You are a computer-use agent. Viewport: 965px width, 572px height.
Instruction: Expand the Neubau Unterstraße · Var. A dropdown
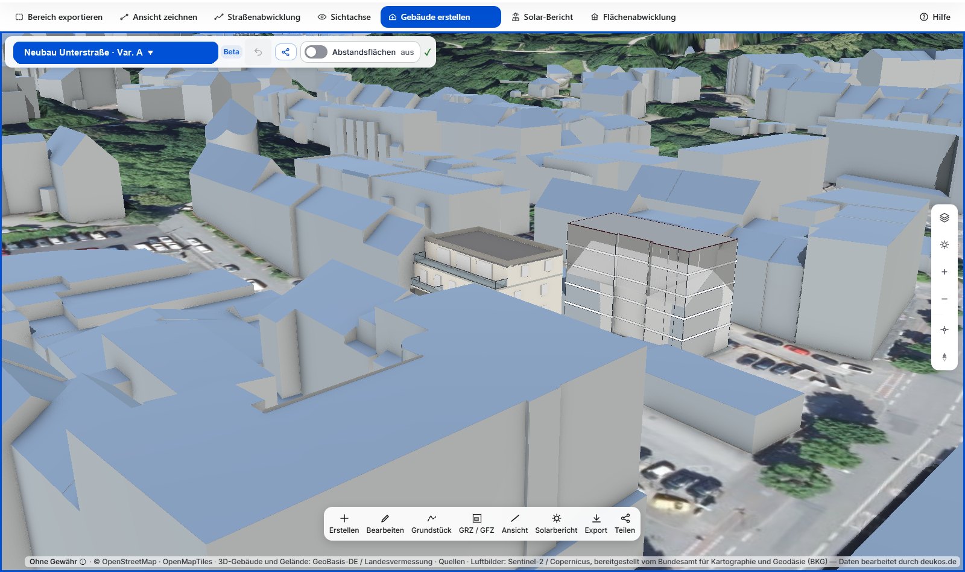pyautogui.click(x=115, y=52)
